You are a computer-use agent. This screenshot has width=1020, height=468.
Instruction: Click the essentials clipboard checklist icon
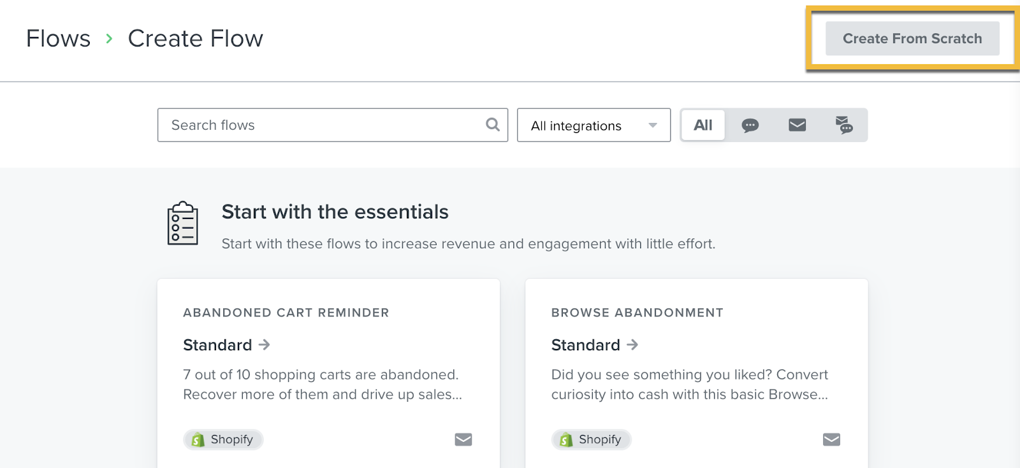point(182,223)
